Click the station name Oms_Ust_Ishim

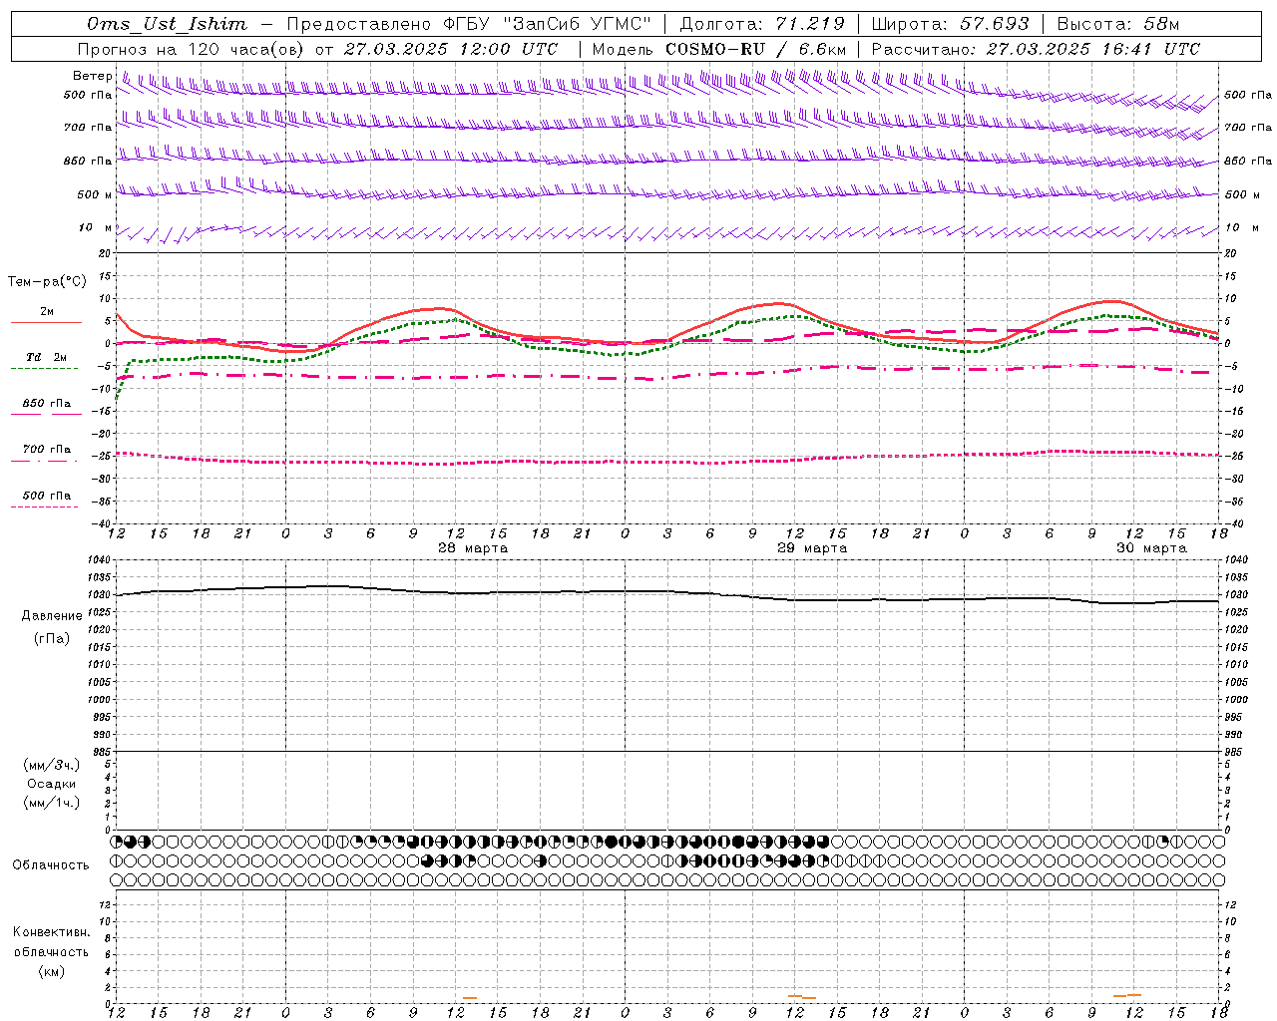tap(167, 24)
